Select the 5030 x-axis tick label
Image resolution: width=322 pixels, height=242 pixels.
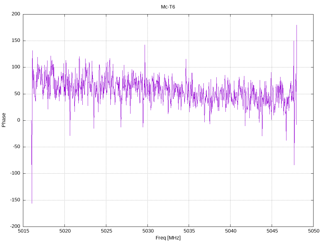(147, 231)
